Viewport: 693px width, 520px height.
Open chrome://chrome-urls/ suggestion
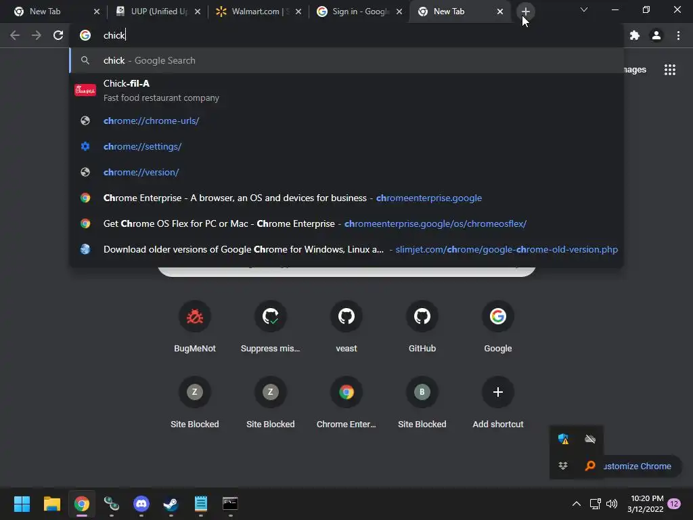[346, 121]
